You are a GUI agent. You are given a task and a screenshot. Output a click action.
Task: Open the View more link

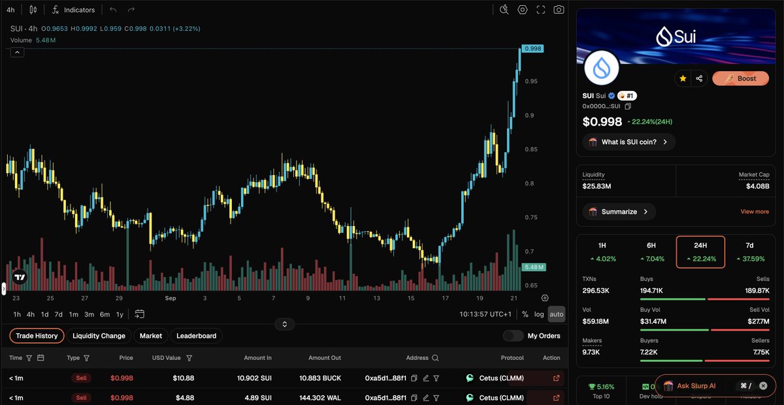tap(755, 212)
